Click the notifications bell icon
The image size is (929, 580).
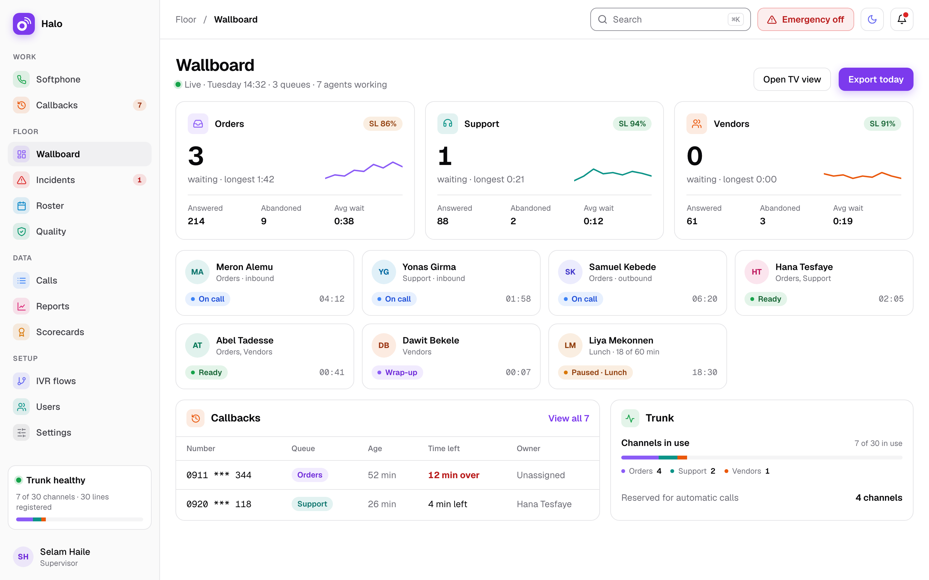point(901,20)
